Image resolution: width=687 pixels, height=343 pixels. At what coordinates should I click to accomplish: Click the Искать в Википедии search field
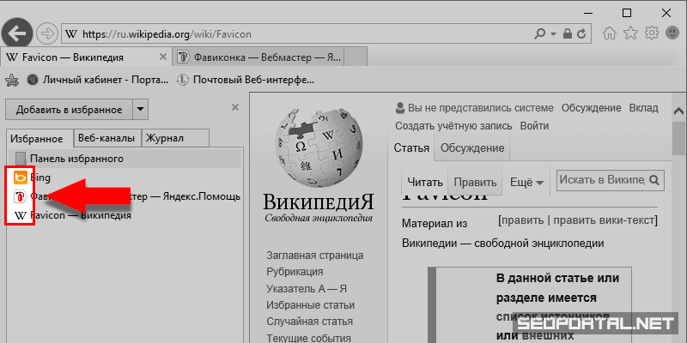(x=601, y=180)
